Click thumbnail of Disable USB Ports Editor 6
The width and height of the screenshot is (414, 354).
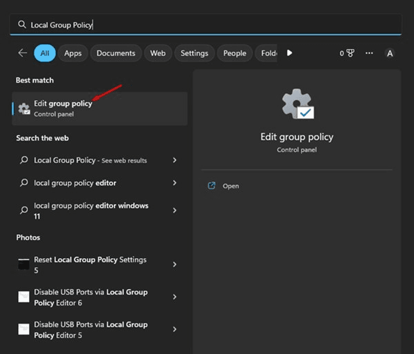pyautogui.click(x=23, y=297)
